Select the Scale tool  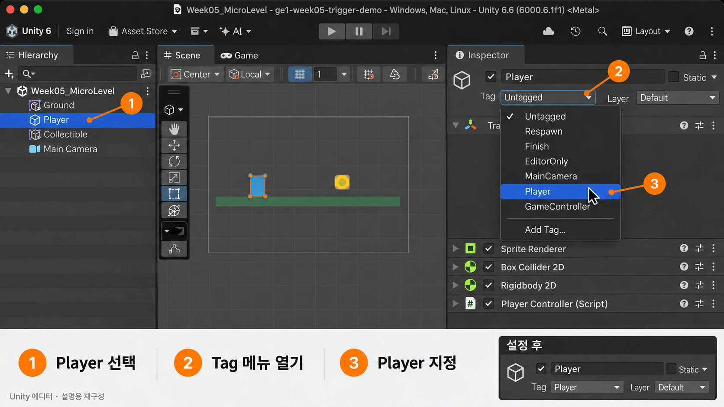[x=174, y=177]
